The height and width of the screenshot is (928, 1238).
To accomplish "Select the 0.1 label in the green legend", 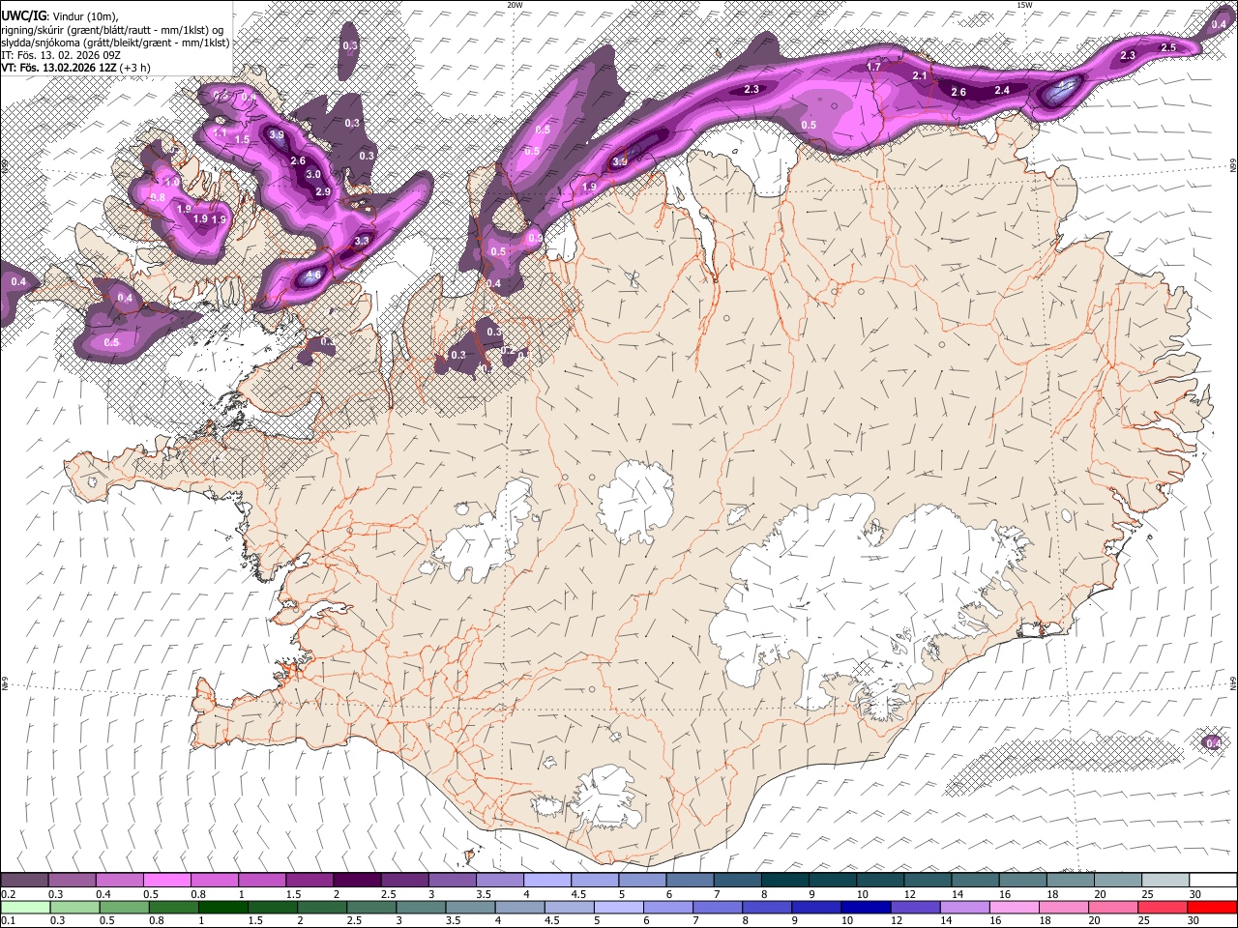I will 9,920.
